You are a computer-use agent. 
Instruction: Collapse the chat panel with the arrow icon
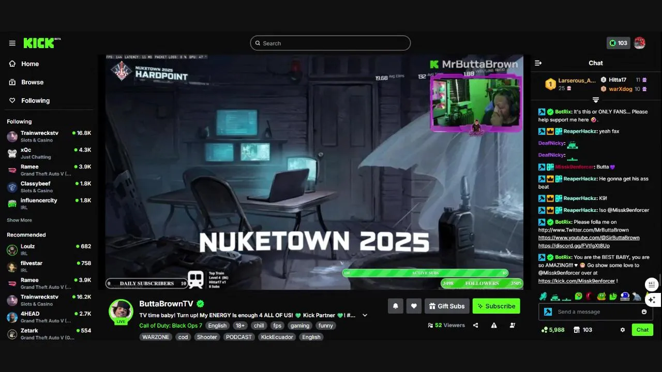point(538,63)
